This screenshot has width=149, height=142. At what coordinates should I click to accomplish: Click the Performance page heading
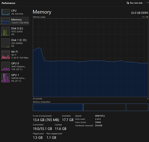pyautogui.click(x=8, y=3)
